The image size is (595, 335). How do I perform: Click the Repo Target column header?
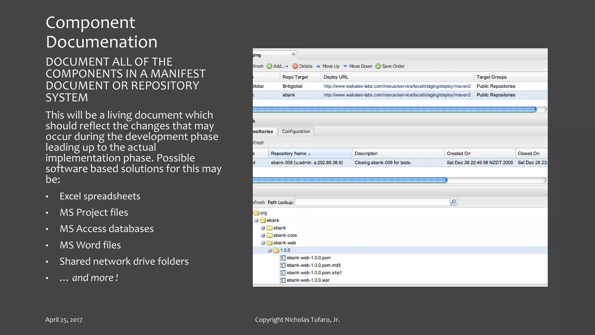[300, 77]
